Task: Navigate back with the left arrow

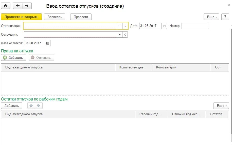Action: coord(18,6)
